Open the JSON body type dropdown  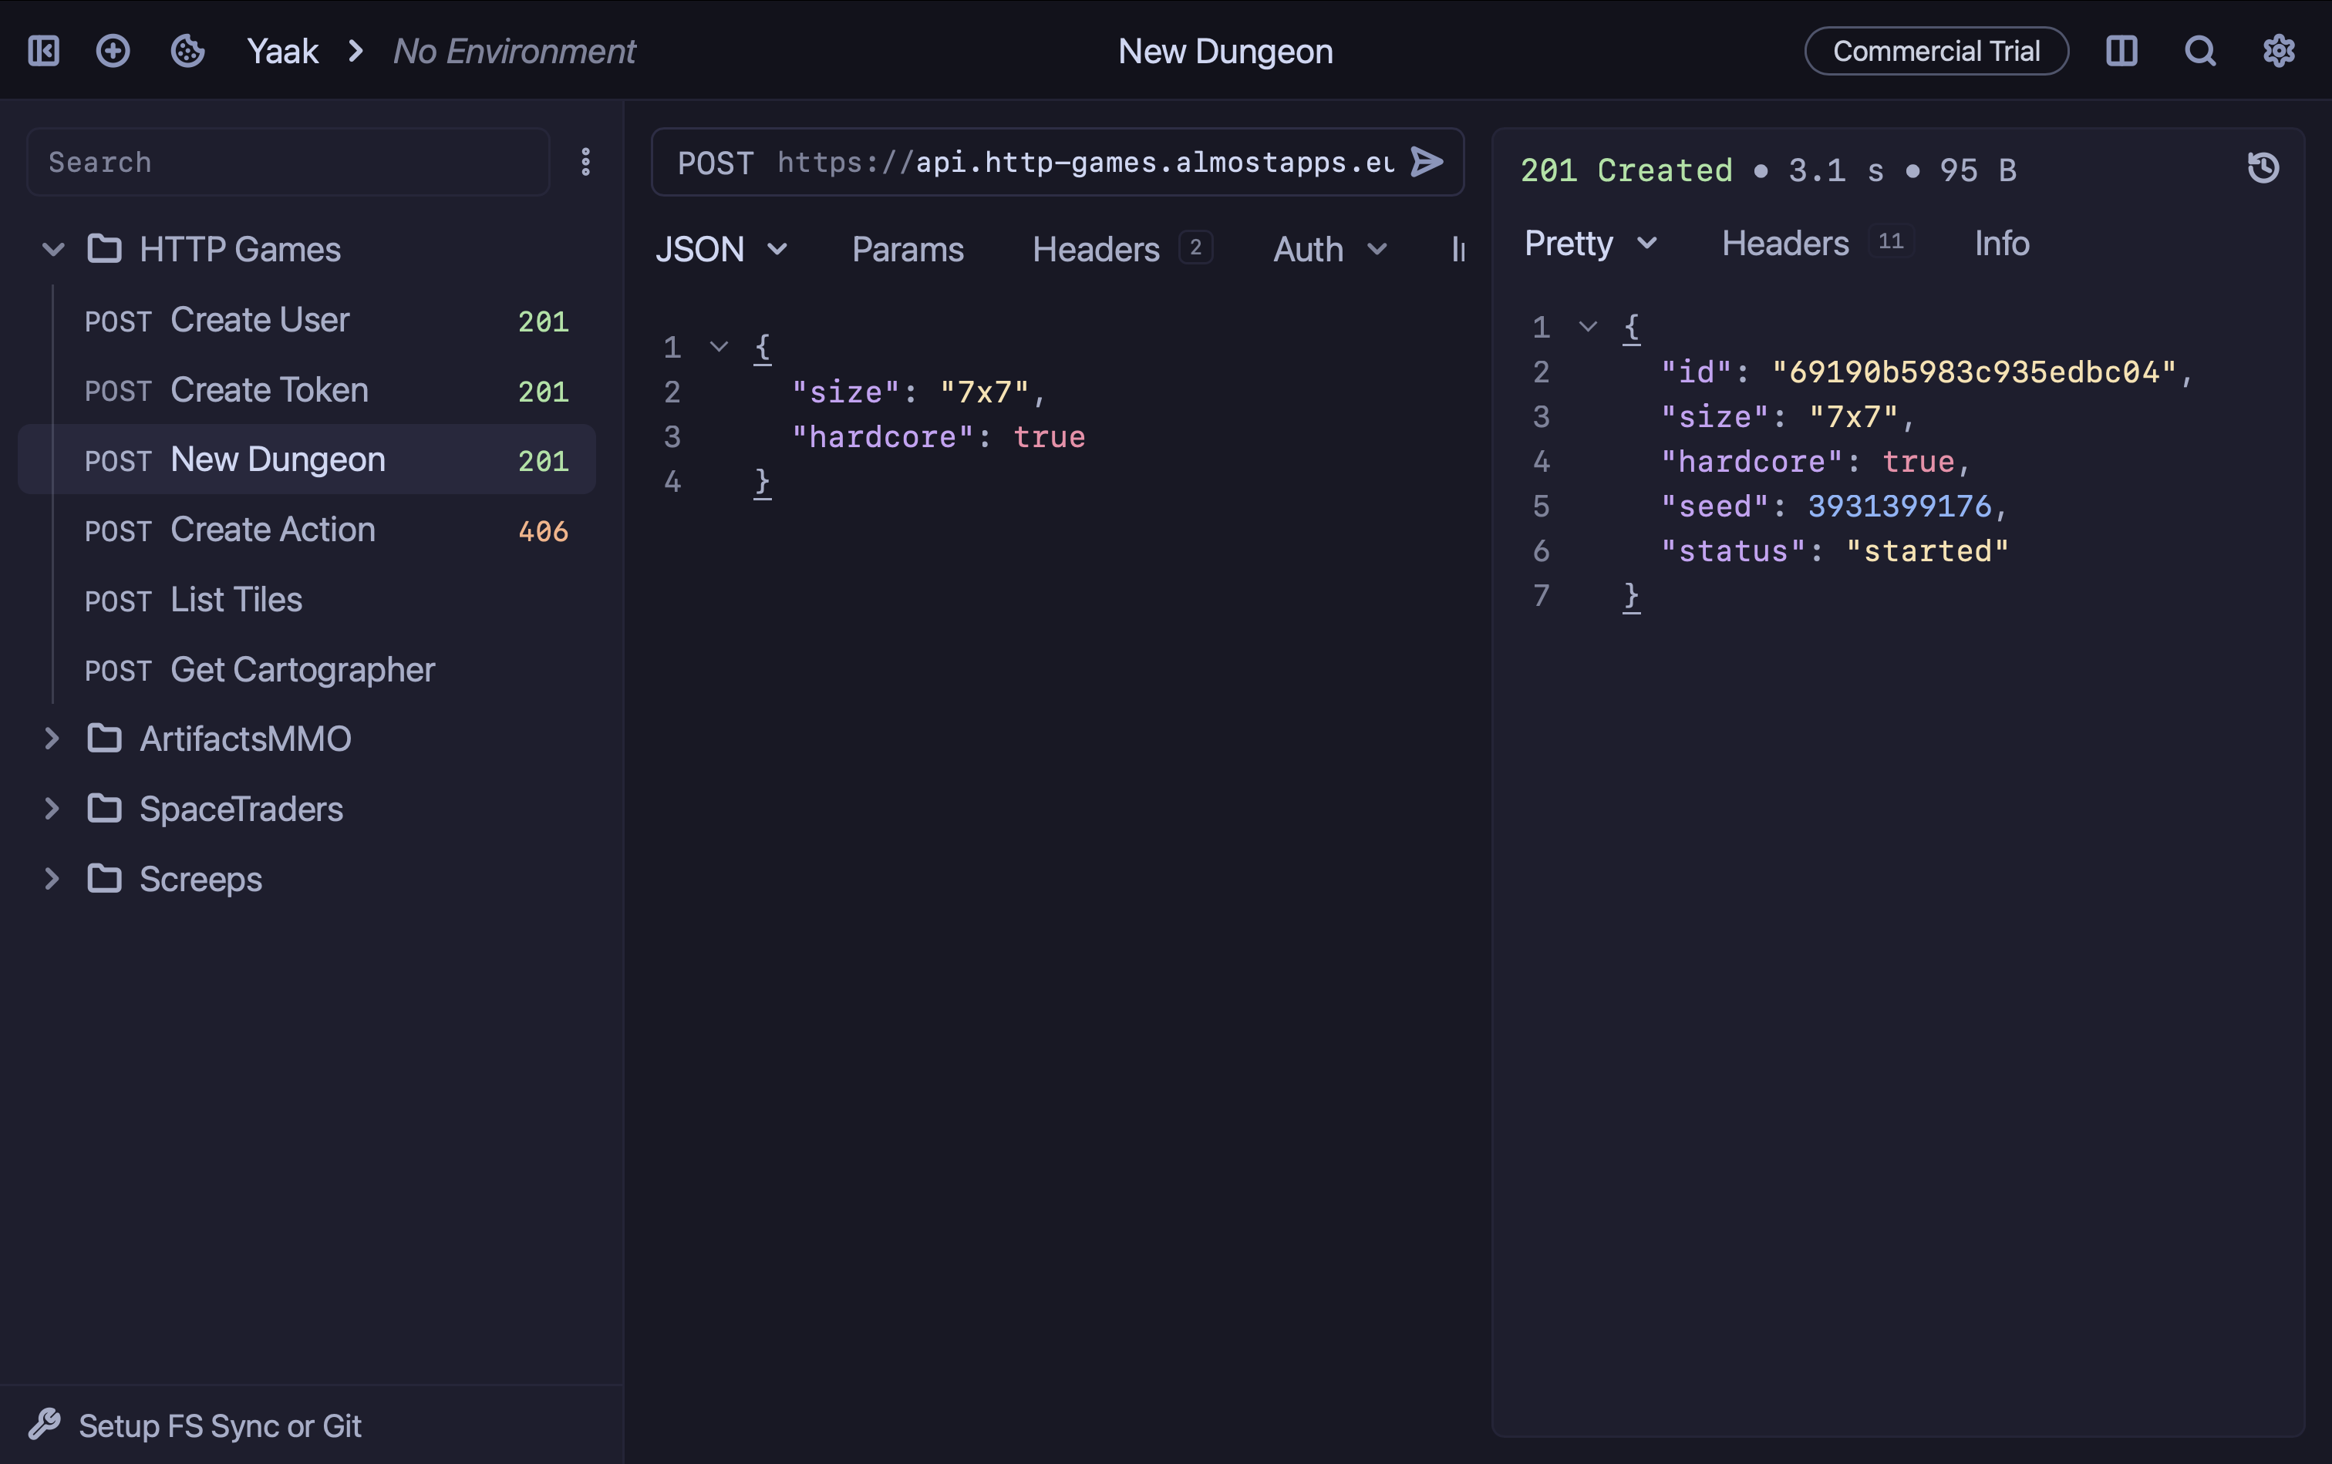(722, 250)
